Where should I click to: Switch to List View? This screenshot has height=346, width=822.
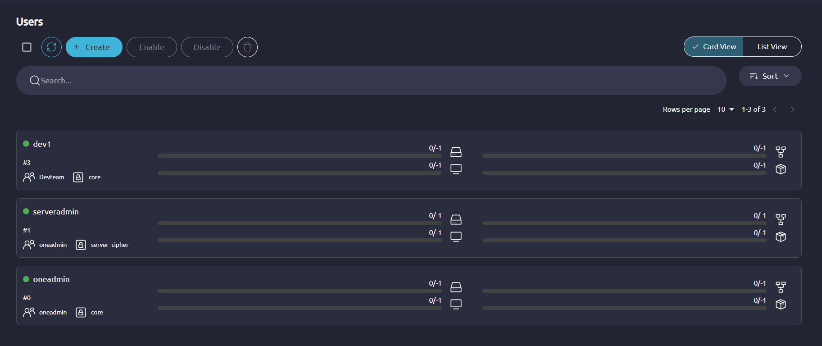coord(772,47)
